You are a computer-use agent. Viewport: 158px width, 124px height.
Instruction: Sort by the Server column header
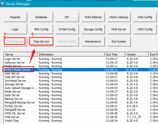coord(21,55)
